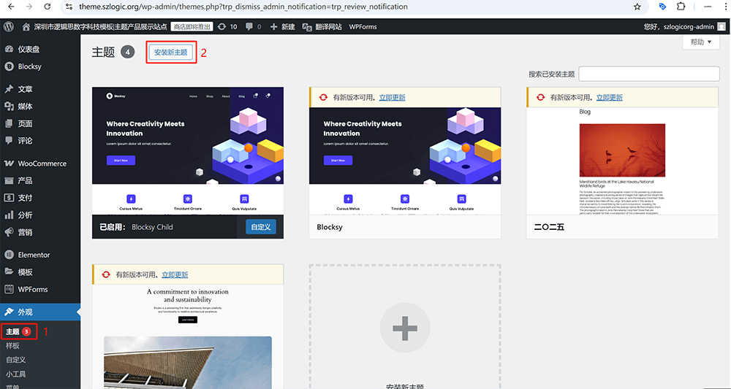Open the Analytics sidebar menu
This screenshot has width=731, height=389.
tap(40, 215)
